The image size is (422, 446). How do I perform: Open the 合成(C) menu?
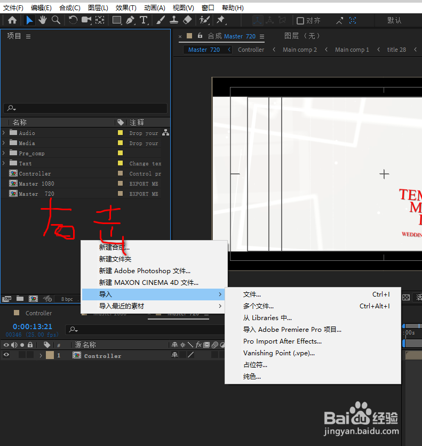tap(70, 8)
